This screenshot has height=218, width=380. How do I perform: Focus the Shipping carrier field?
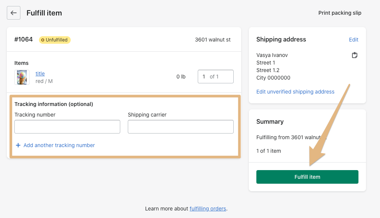(x=181, y=127)
